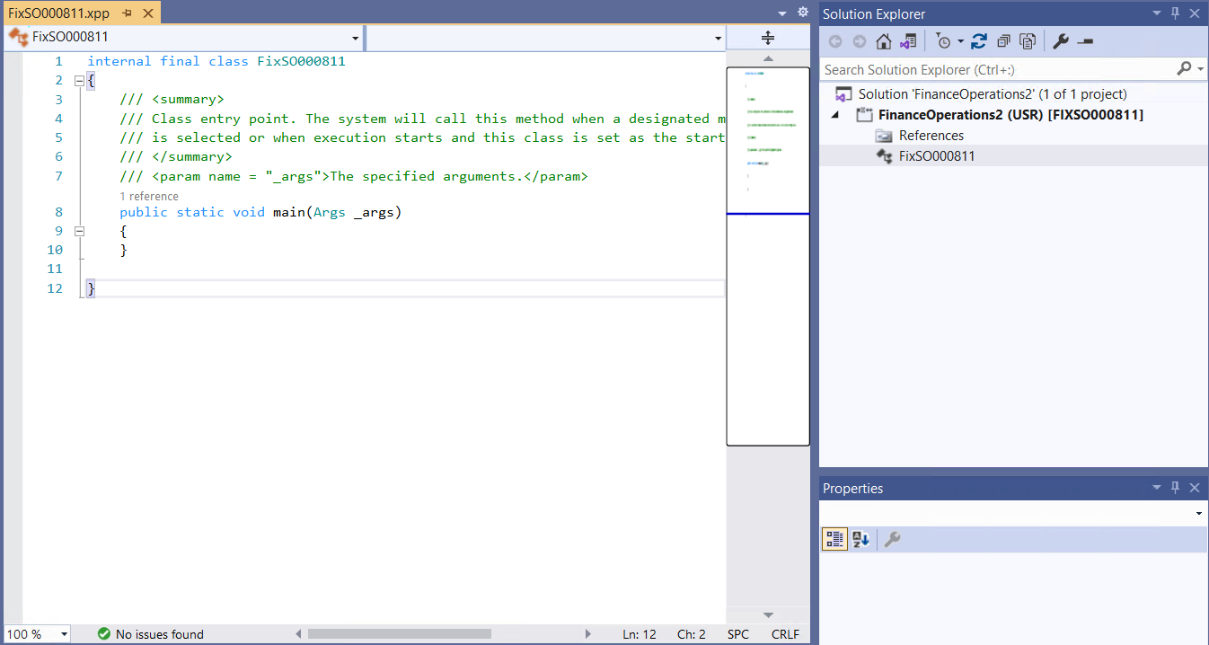Screen dimensions: 1209x645
Task: Open search options dropdown in Solution Explorer
Action: [x=1201, y=69]
